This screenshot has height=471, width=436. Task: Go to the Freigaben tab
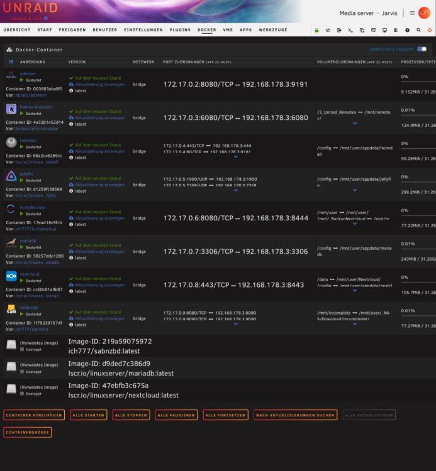pos(72,30)
